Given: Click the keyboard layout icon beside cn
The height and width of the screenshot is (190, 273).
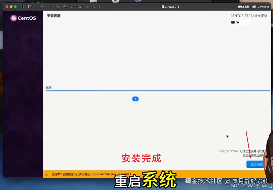Looking at the screenshot, I should click(x=233, y=22).
